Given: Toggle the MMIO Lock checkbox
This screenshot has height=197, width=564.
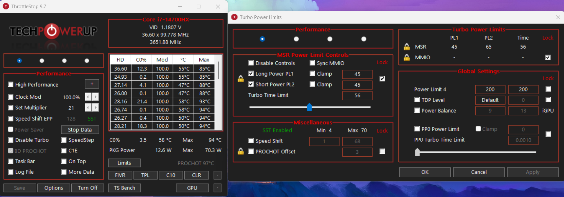Looking at the screenshot, I should click(x=548, y=57).
